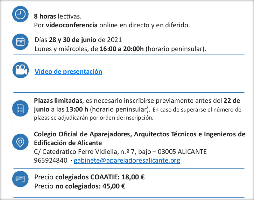The height and width of the screenshot is (200, 254).
Task: Click the schedule text "16:00 a 20:00h"
Action: 122,49
